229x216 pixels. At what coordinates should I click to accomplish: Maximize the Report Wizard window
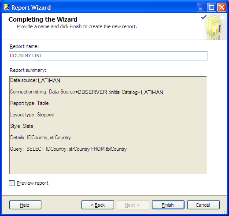coord(211,7)
